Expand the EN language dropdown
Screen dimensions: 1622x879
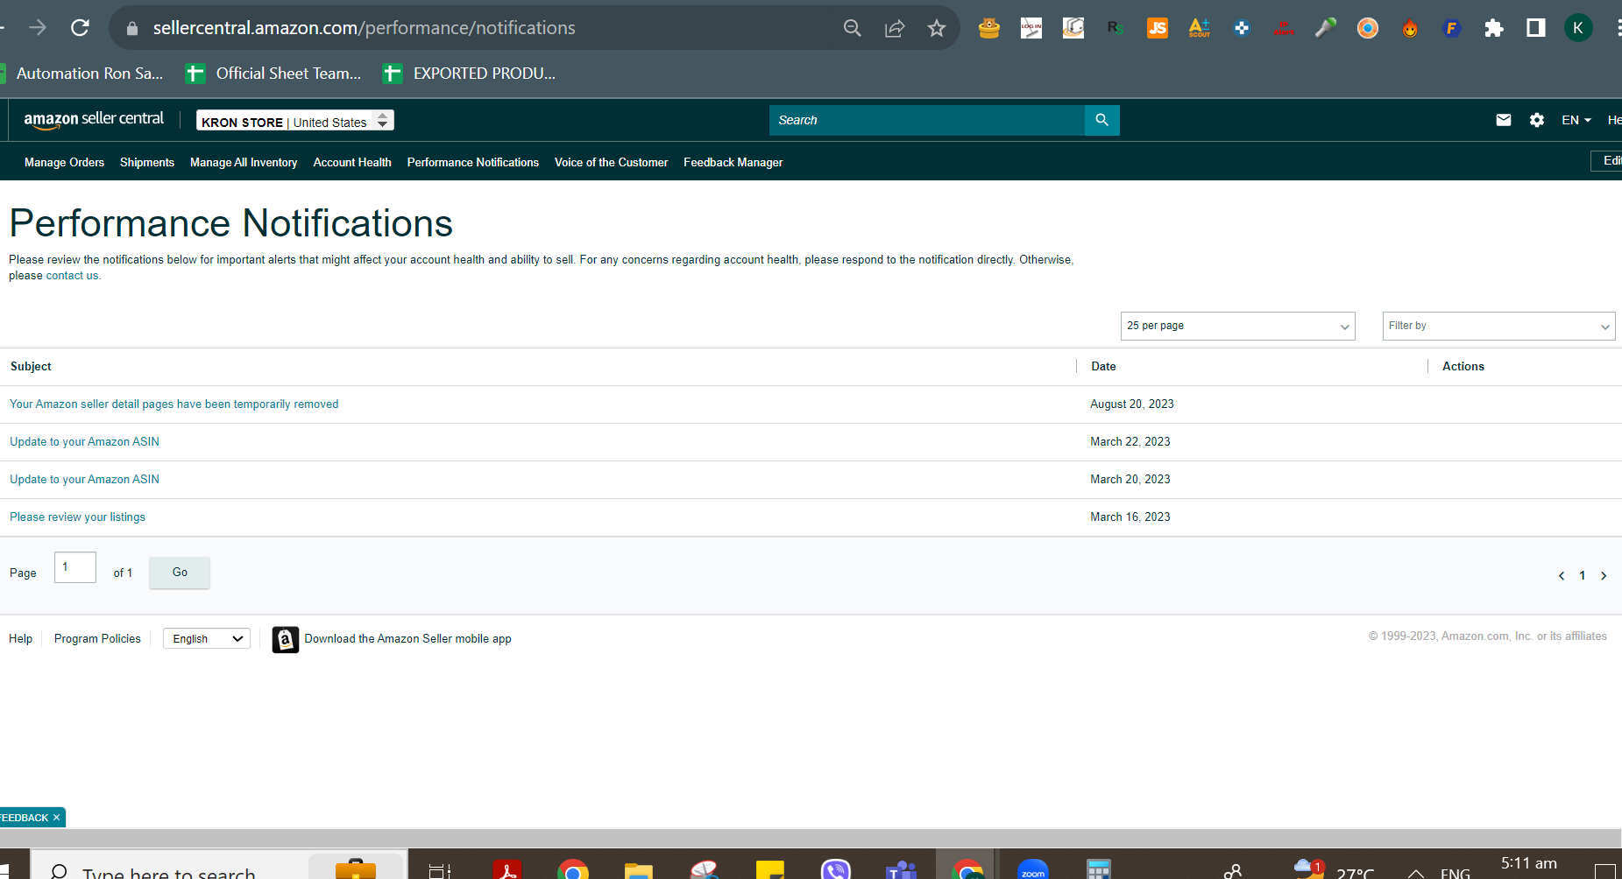point(1576,120)
